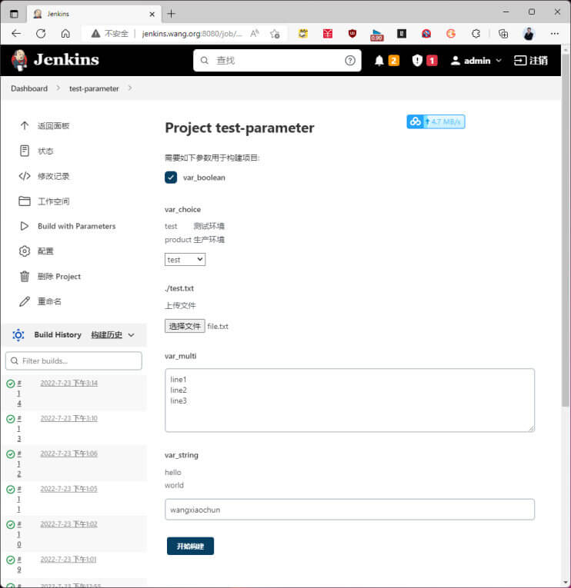Open build dated 2022-7-23 下午3:10
This screenshot has width=571, height=588.
pos(69,418)
